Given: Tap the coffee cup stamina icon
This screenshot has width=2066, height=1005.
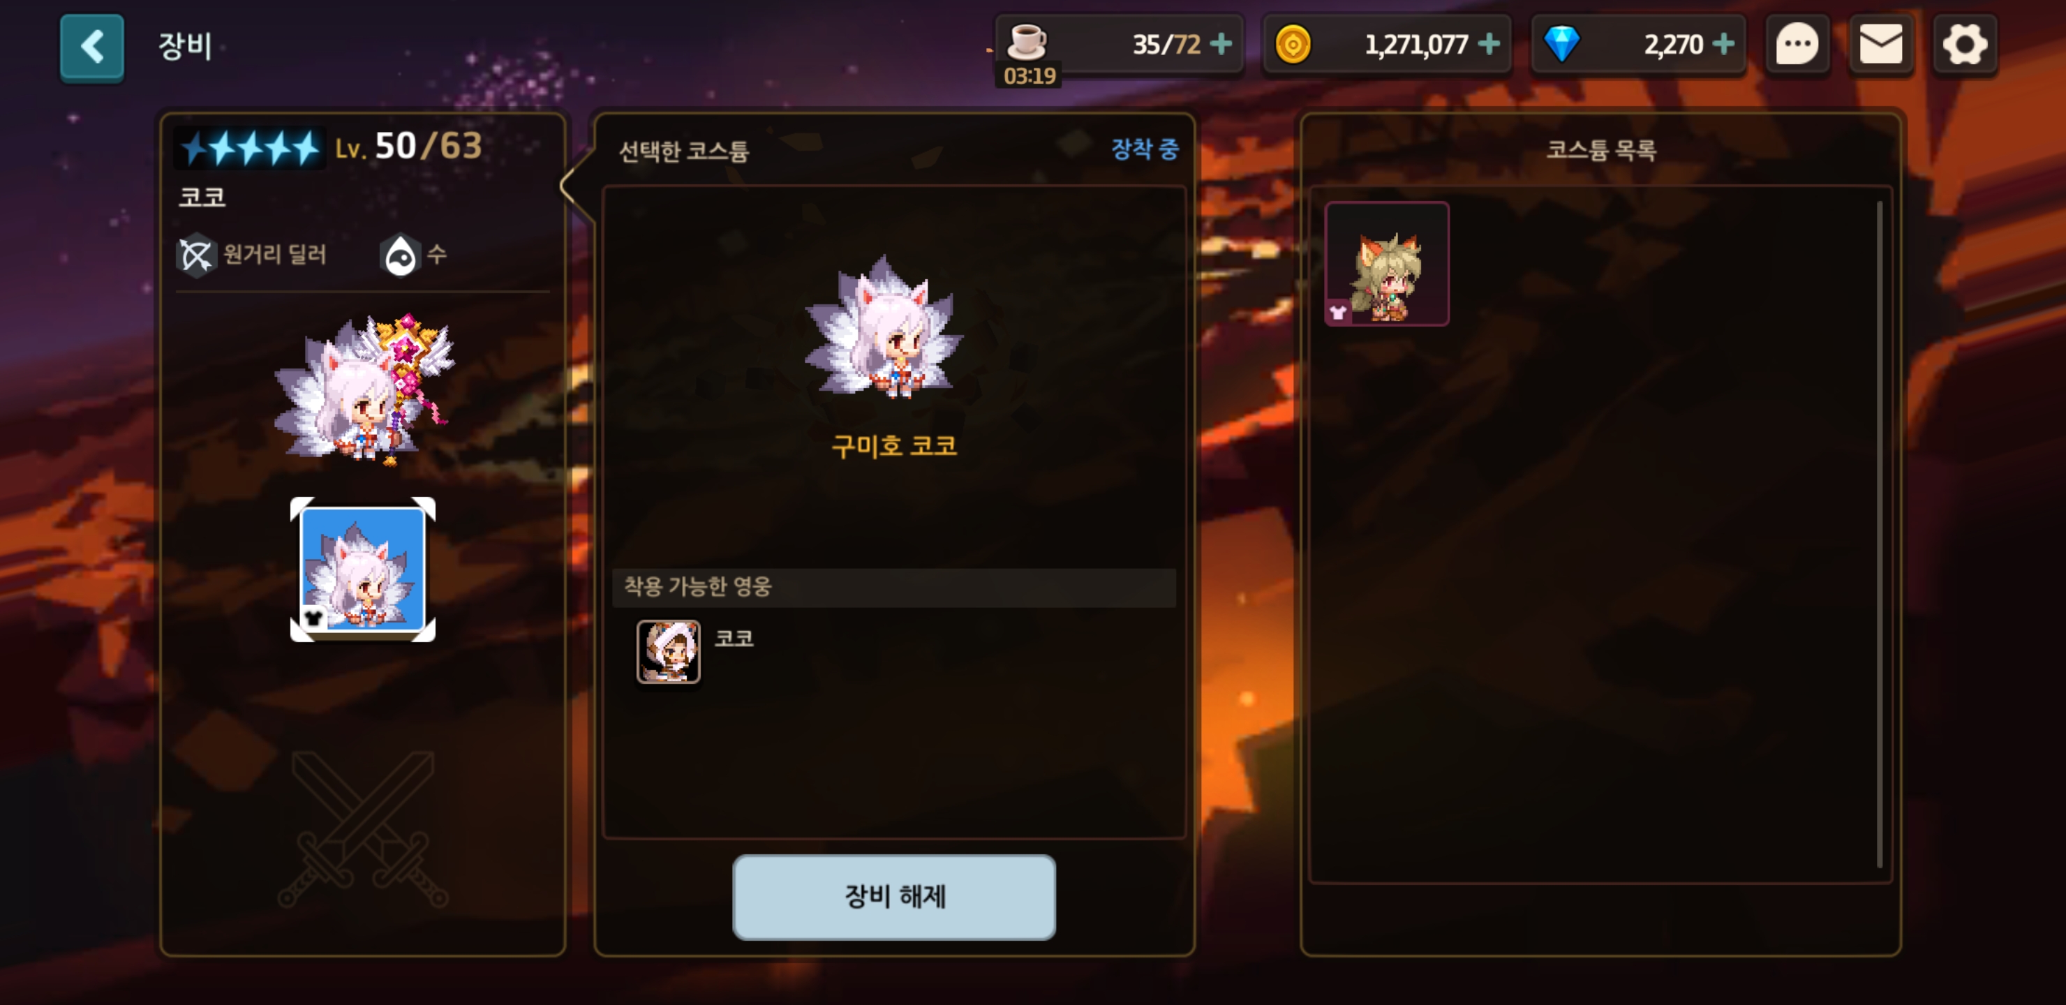Looking at the screenshot, I should pyautogui.click(x=1027, y=41).
